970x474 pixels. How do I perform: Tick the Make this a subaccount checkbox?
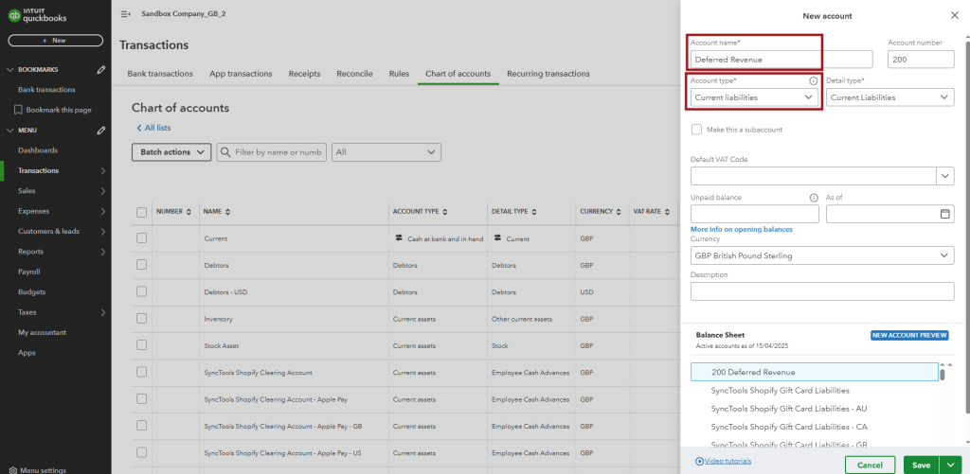[x=697, y=130]
